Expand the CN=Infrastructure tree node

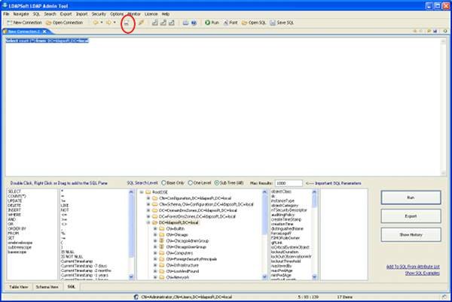[155, 265]
